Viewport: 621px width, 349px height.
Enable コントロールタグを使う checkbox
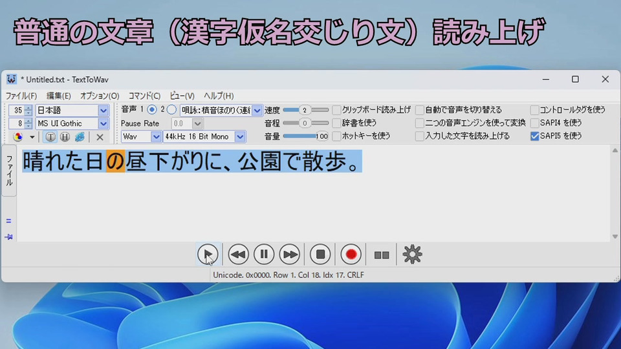pyautogui.click(x=535, y=110)
